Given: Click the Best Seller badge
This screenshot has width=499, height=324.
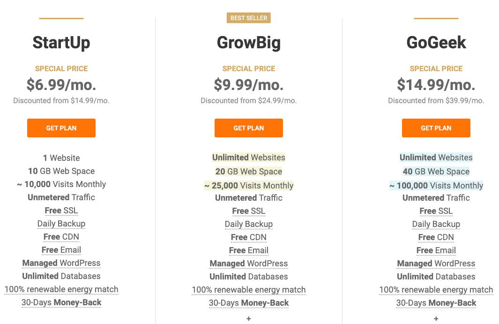Looking at the screenshot, I should [249, 18].
